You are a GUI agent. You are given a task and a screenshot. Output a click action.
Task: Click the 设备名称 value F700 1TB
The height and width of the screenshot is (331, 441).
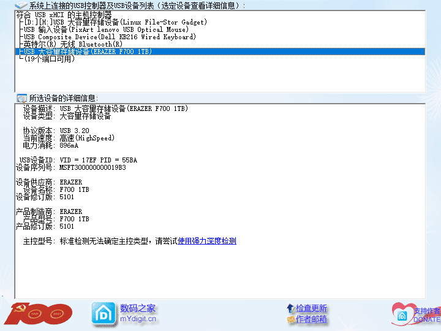click(x=75, y=189)
